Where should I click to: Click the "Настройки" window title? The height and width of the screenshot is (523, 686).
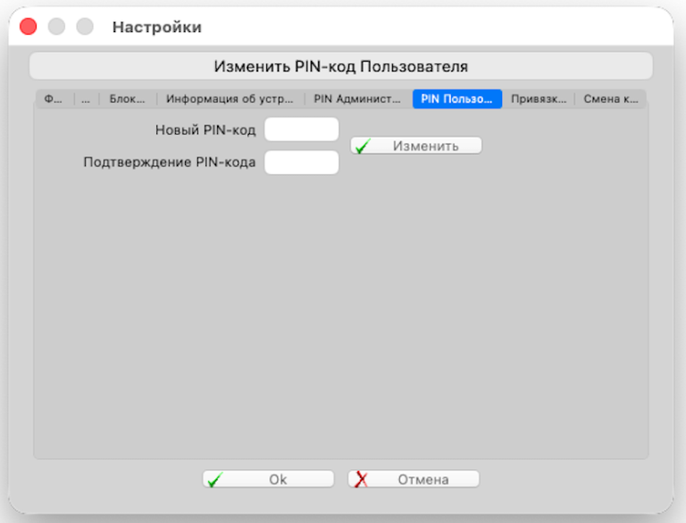tap(157, 27)
